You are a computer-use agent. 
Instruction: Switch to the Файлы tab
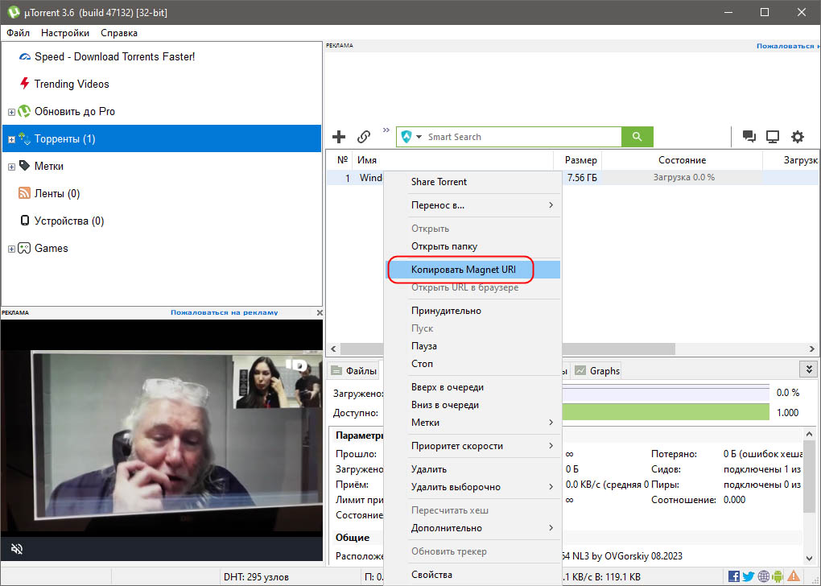[354, 371]
